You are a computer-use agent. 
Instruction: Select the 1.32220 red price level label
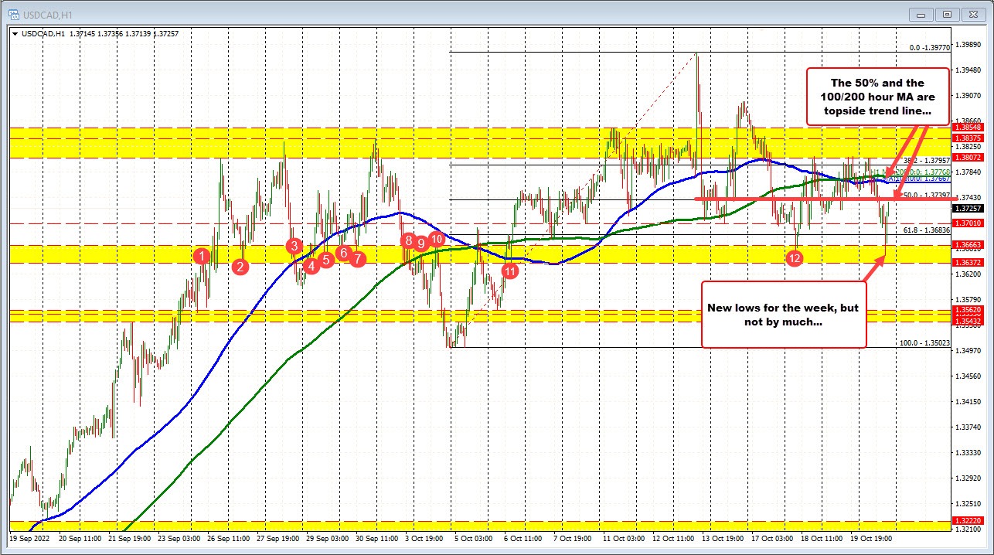pyautogui.click(x=969, y=522)
